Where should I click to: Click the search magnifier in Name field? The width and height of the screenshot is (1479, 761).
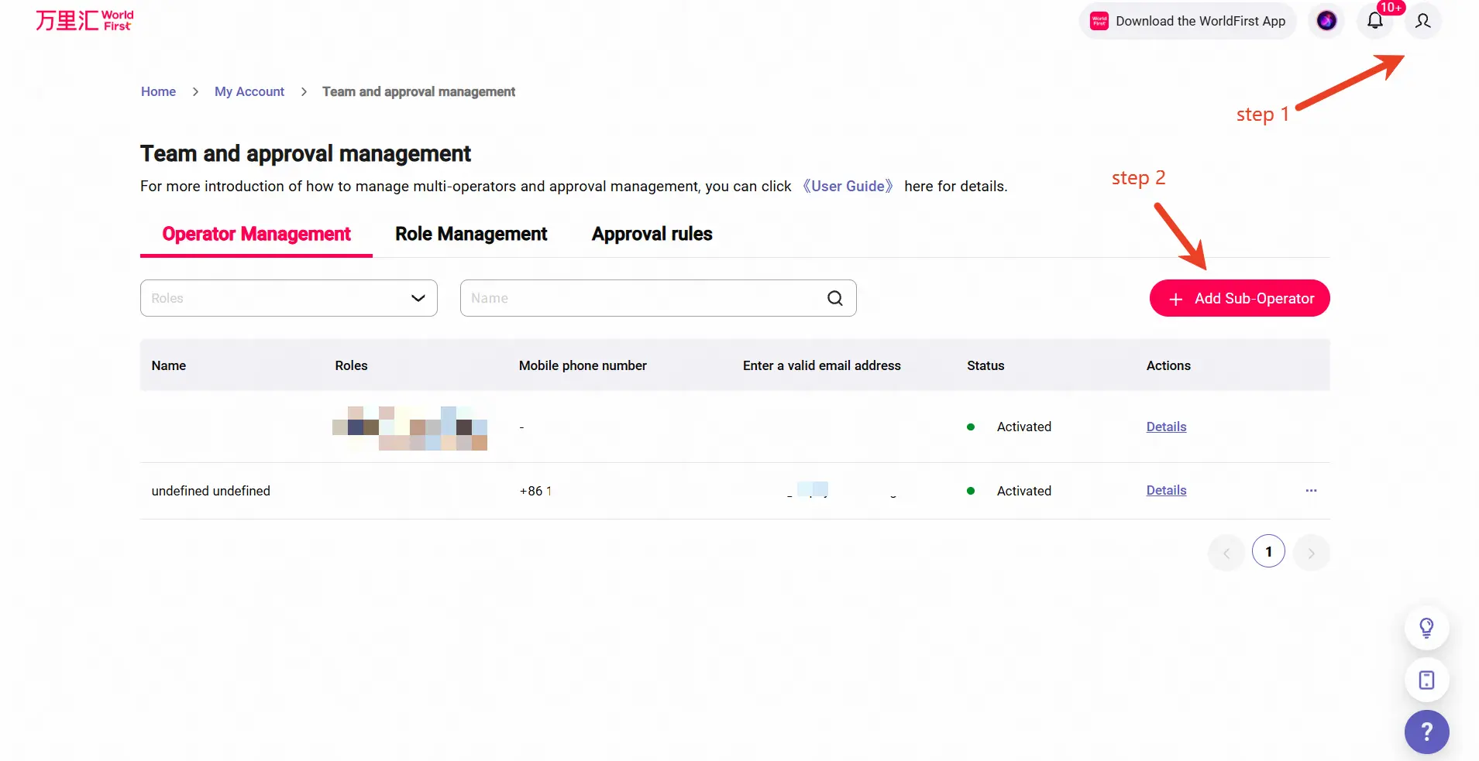[835, 298]
